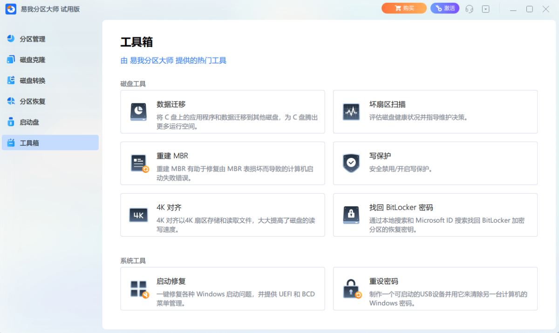Click the 重设密码 padlock icon
559x333 pixels.
tap(352, 289)
